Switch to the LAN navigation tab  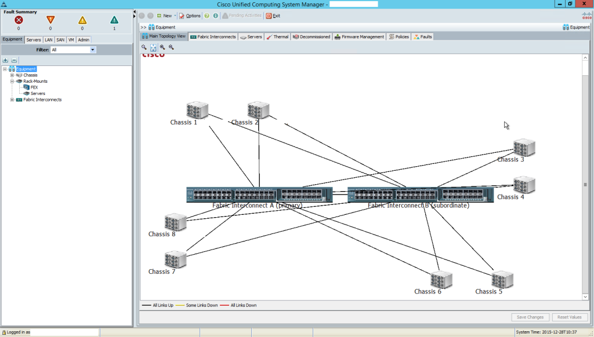[x=49, y=40]
